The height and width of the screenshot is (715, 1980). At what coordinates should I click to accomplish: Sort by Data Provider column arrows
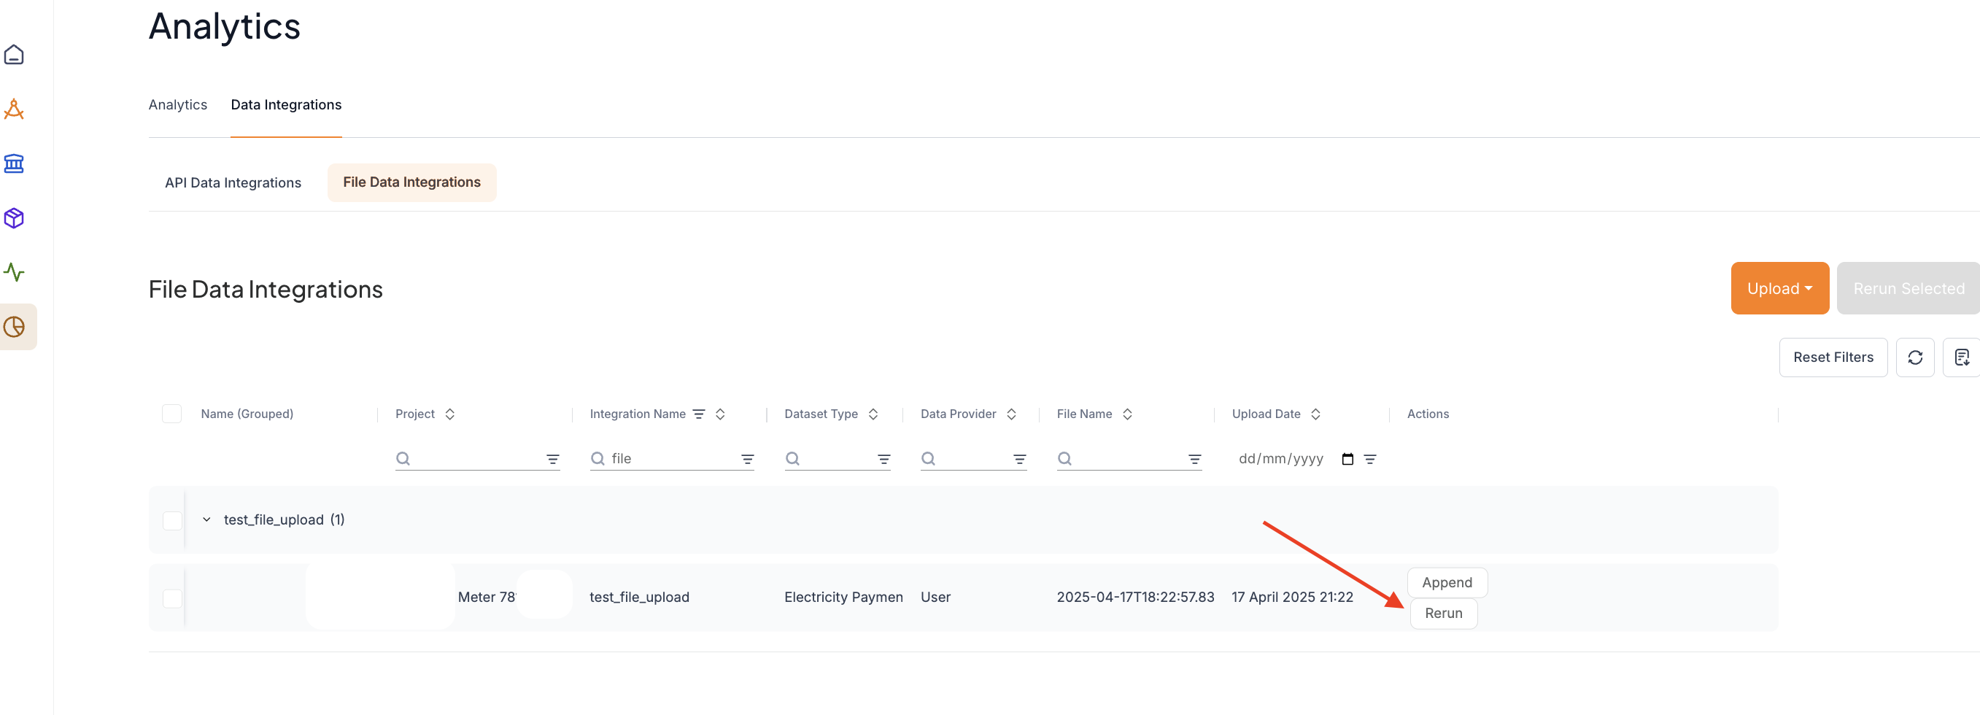pyautogui.click(x=1011, y=414)
